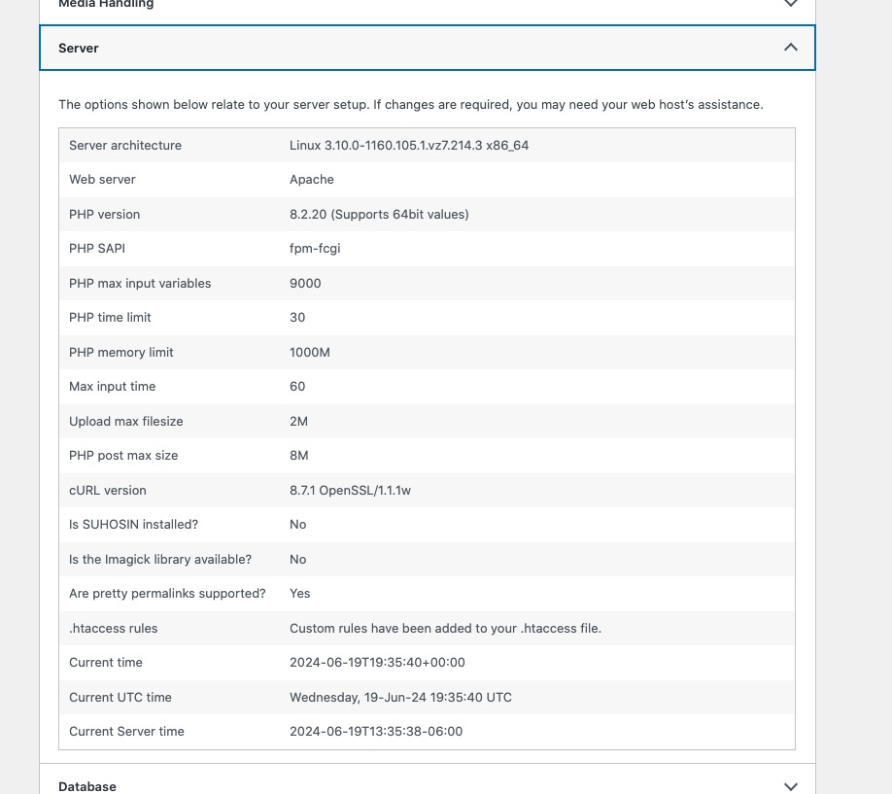Collapse the Server section chevron
Screen dimensions: 892x794
790,48
